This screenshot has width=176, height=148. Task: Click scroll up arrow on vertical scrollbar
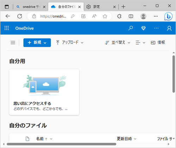174,53
